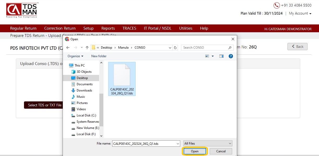The width and height of the screenshot is (319, 156).
Task: Expand the My Account dropdown
Action: click(300, 13)
